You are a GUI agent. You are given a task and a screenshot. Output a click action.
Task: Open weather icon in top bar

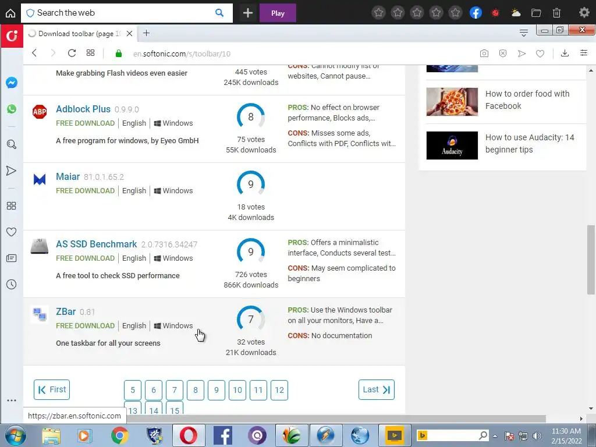tap(516, 13)
